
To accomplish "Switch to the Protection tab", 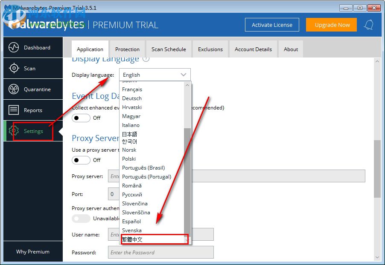I will tap(127, 49).
